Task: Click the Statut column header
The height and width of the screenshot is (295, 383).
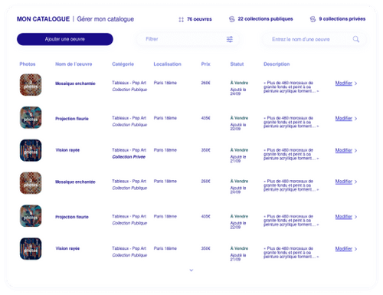Action: (237, 64)
